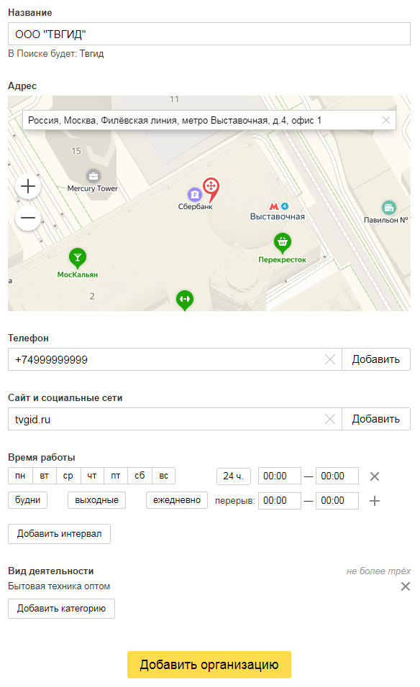Toggle Saturday (сб) day button
Viewport: 420px width, 687px height.
tap(140, 476)
